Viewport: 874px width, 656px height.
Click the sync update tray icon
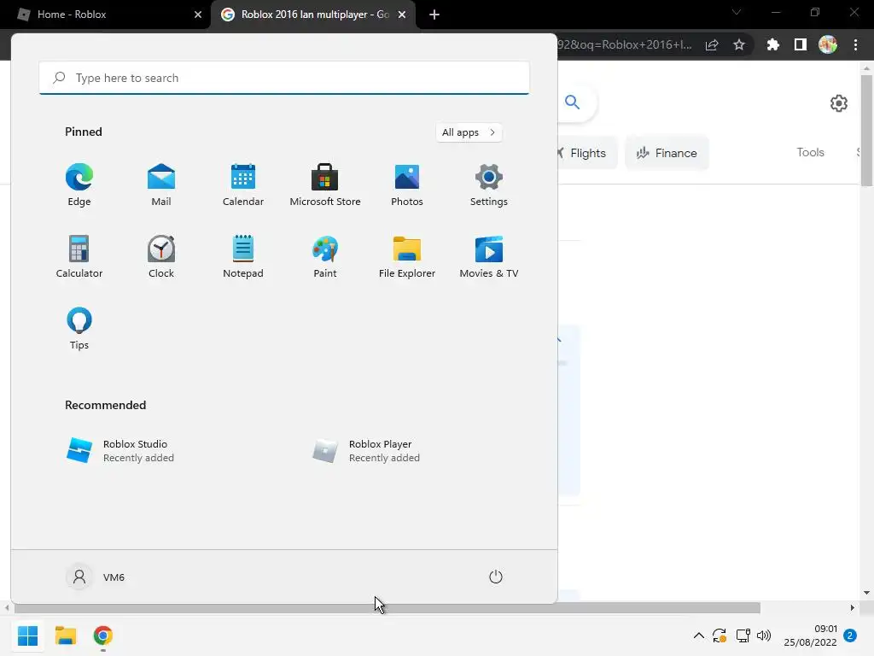pyautogui.click(x=719, y=635)
